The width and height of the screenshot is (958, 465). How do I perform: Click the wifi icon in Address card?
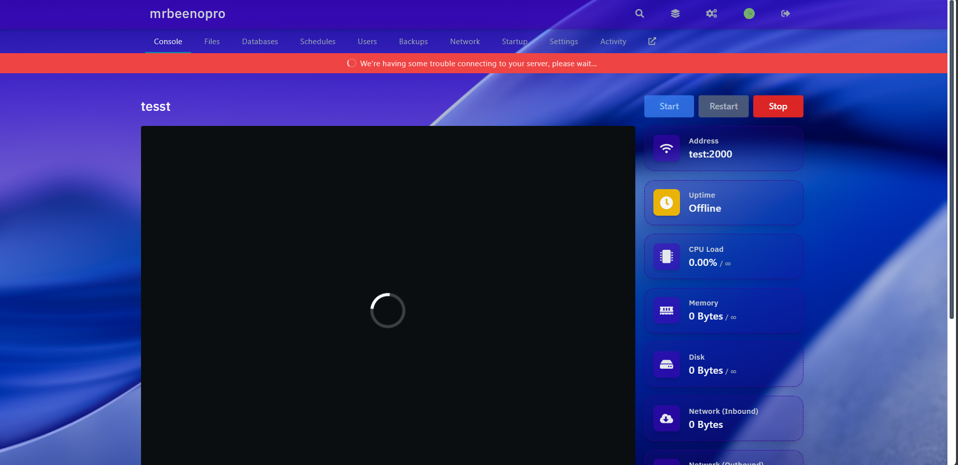(666, 148)
